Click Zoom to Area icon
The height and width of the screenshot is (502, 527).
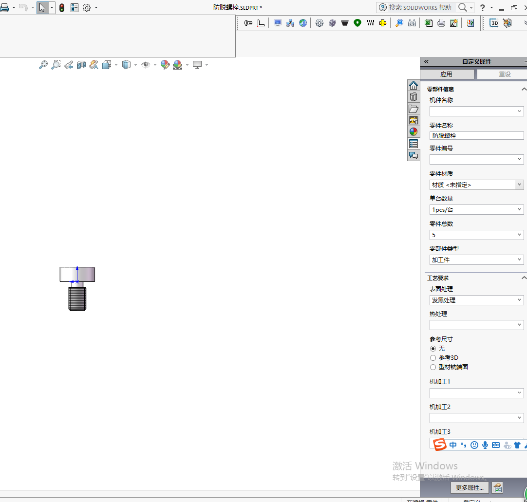click(56, 65)
